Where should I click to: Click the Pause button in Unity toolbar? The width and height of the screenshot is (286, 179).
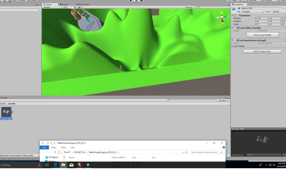136,1
